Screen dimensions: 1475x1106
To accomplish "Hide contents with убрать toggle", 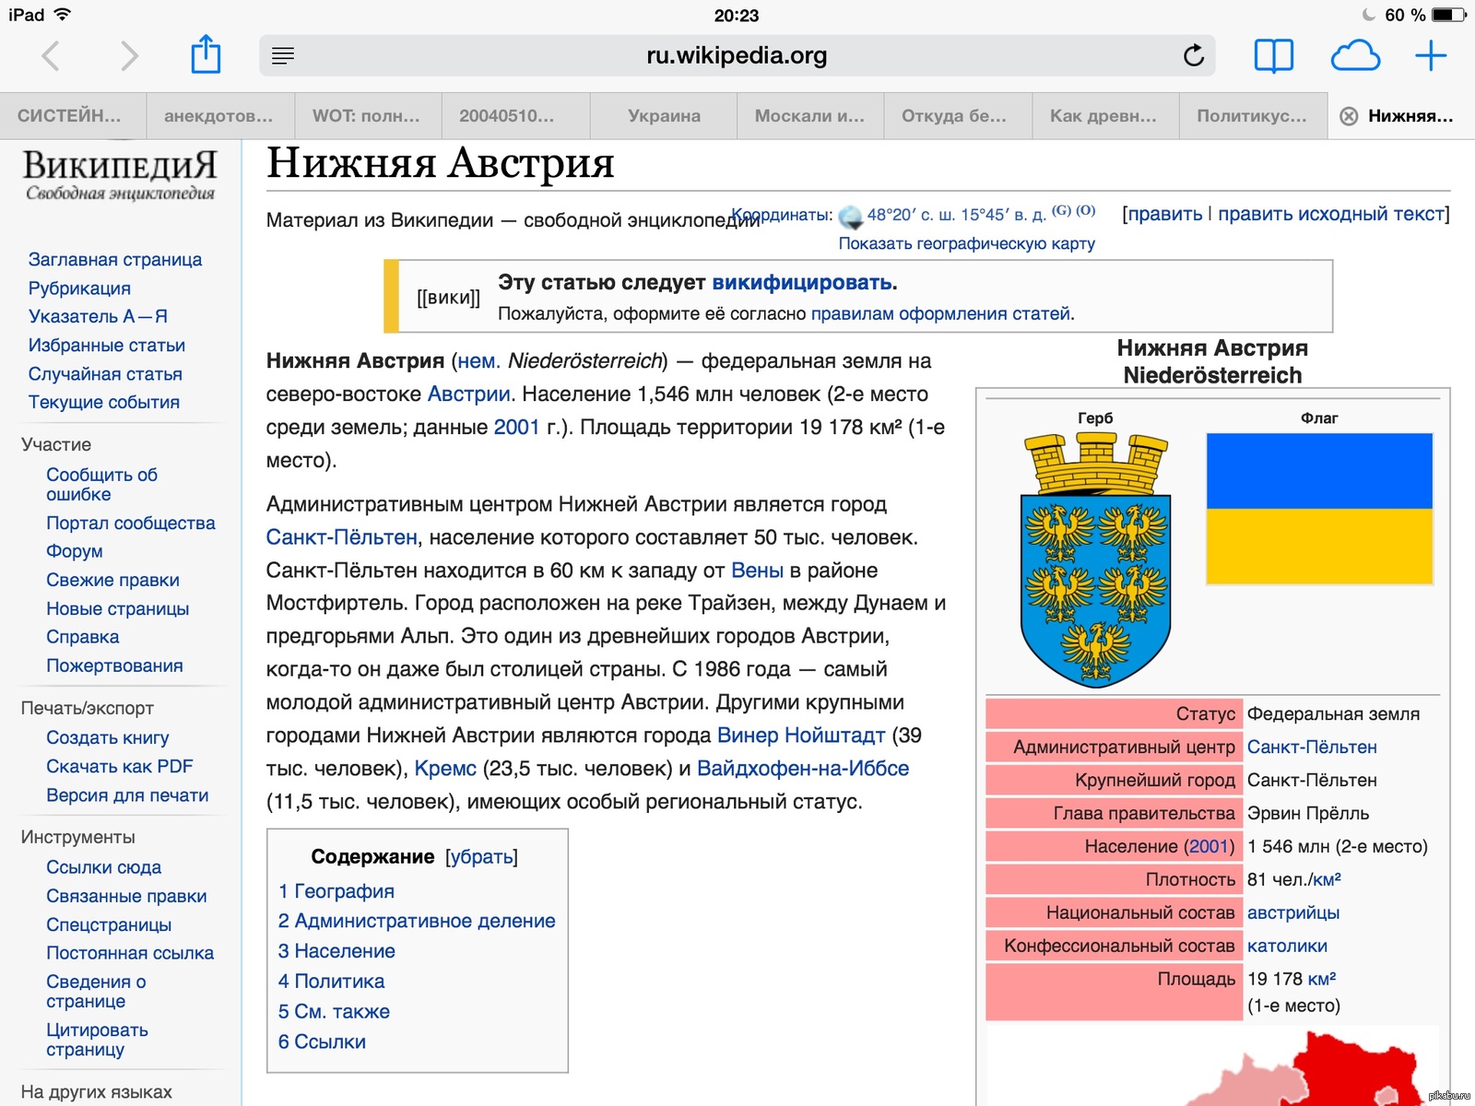I will pyautogui.click(x=481, y=857).
